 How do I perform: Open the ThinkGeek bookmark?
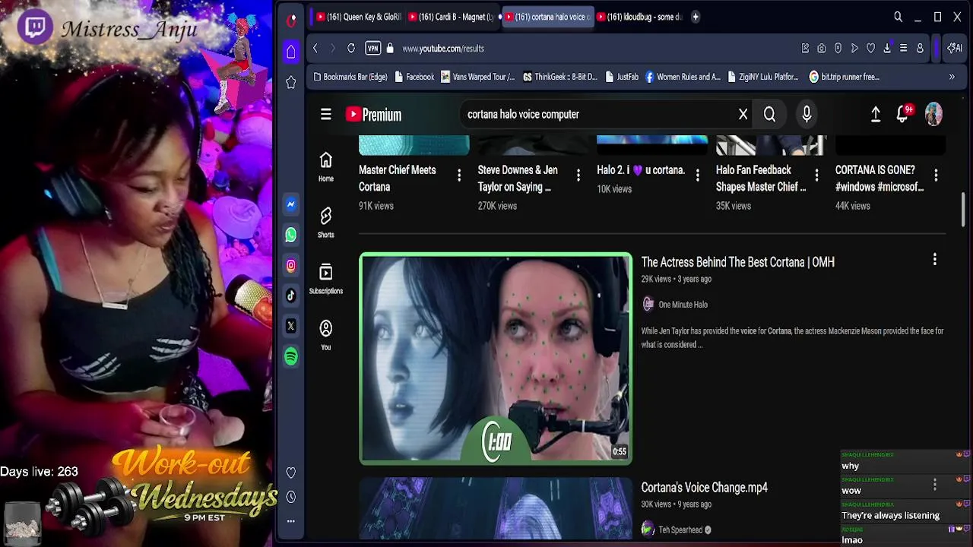560,77
